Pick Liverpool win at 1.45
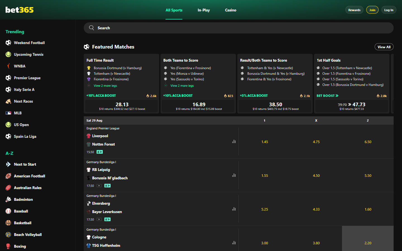This screenshot has width=402, height=251. tap(265, 142)
